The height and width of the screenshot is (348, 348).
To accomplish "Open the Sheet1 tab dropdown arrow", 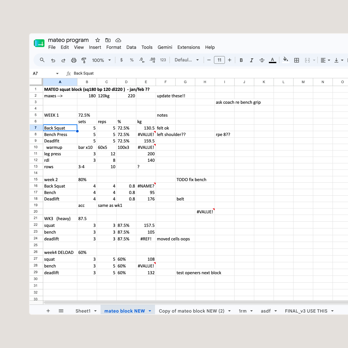I will (x=95, y=311).
